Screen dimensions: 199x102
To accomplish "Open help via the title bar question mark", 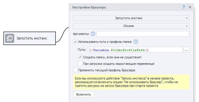I will tap(184, 7).
